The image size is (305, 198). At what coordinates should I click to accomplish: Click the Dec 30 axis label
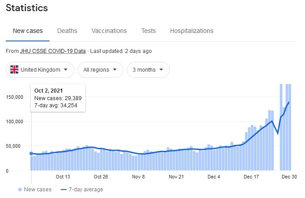(289, 177)
